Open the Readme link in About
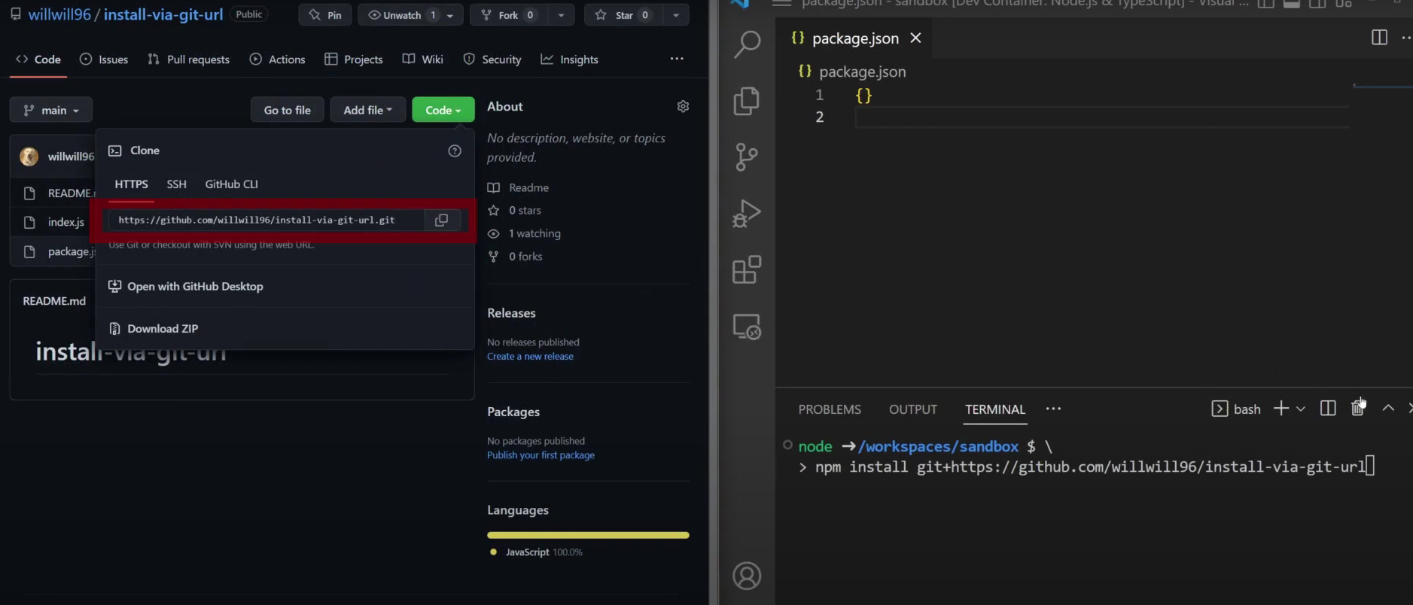The image size is (1413, 605). click(x=519, y=187)
